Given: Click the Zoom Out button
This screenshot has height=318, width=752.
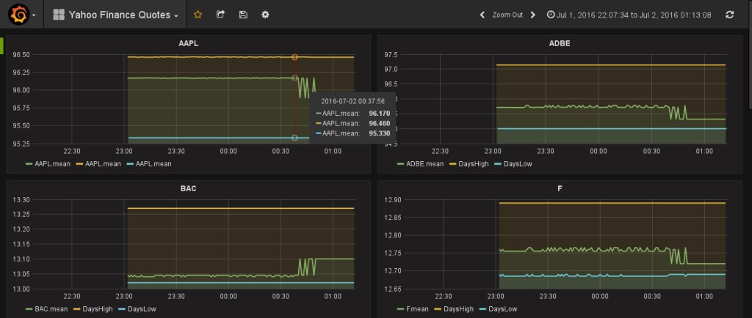Looking at the screenshot, I should (507, 15).
